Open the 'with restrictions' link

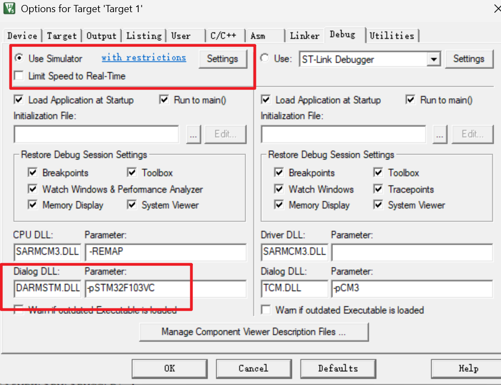point(144,57)
